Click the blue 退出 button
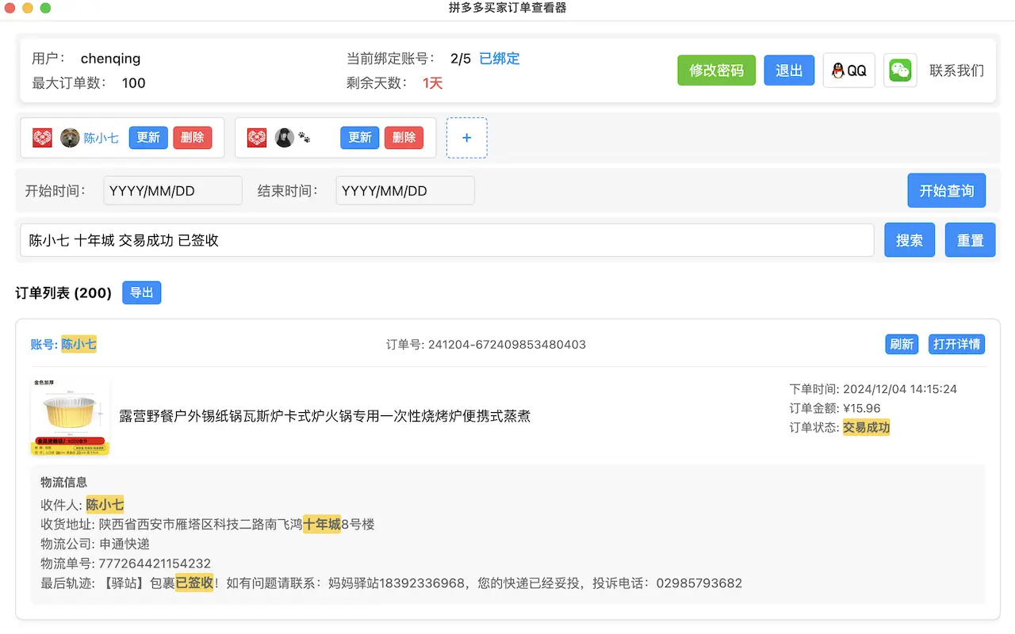Image resolution: width=1015 pixels, height=634 pixels. [789, 71]
